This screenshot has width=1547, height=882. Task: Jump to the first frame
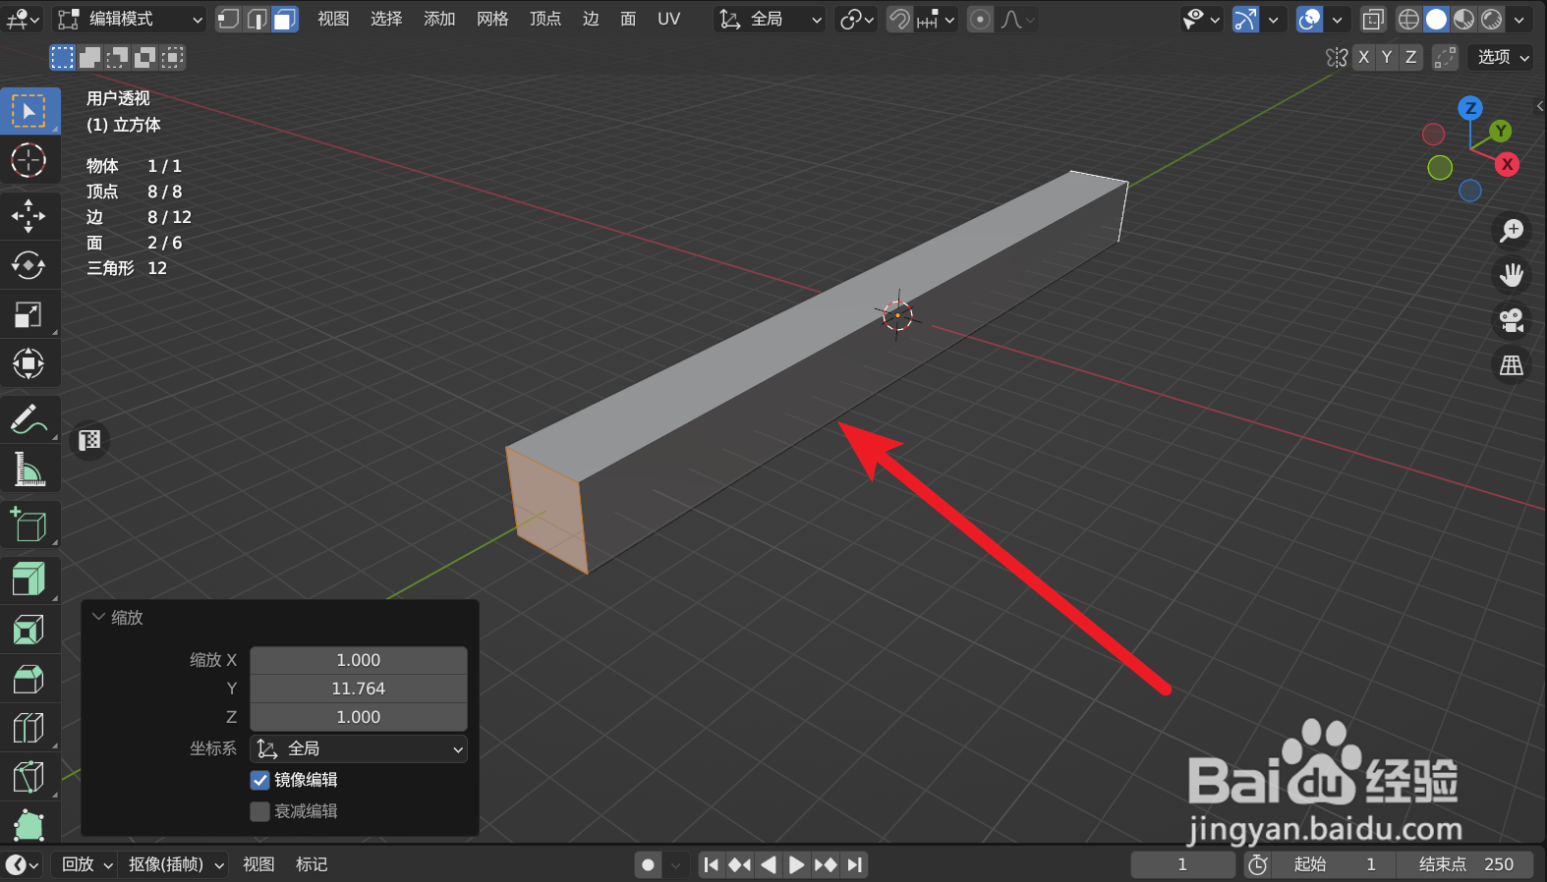(x=712, y=864)
